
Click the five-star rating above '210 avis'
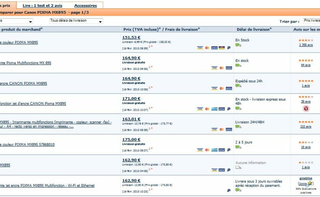[x=306, y=122]
